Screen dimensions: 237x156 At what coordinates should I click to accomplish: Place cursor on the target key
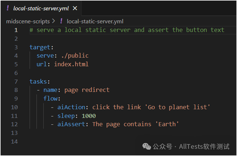(40, 47)
